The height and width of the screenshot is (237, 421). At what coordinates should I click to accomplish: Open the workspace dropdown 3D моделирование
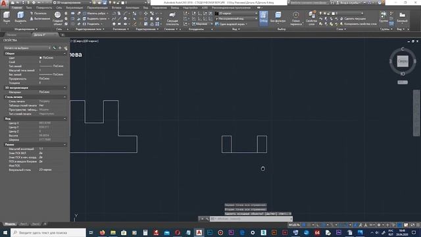(72, 3)
